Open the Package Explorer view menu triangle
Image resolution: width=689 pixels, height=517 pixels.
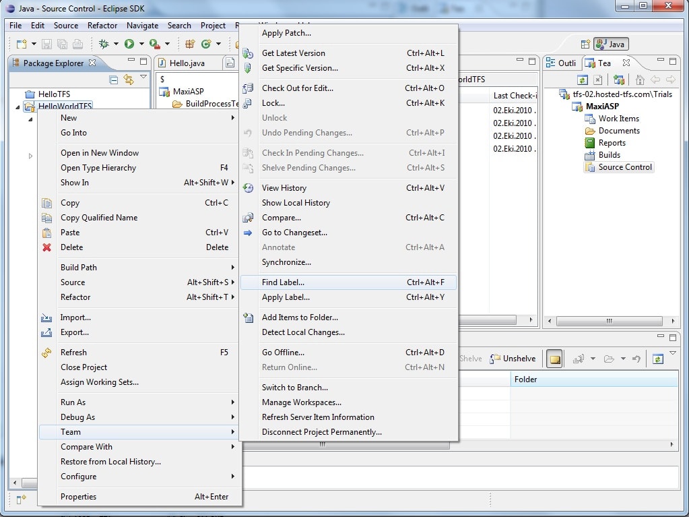(143, 77)
